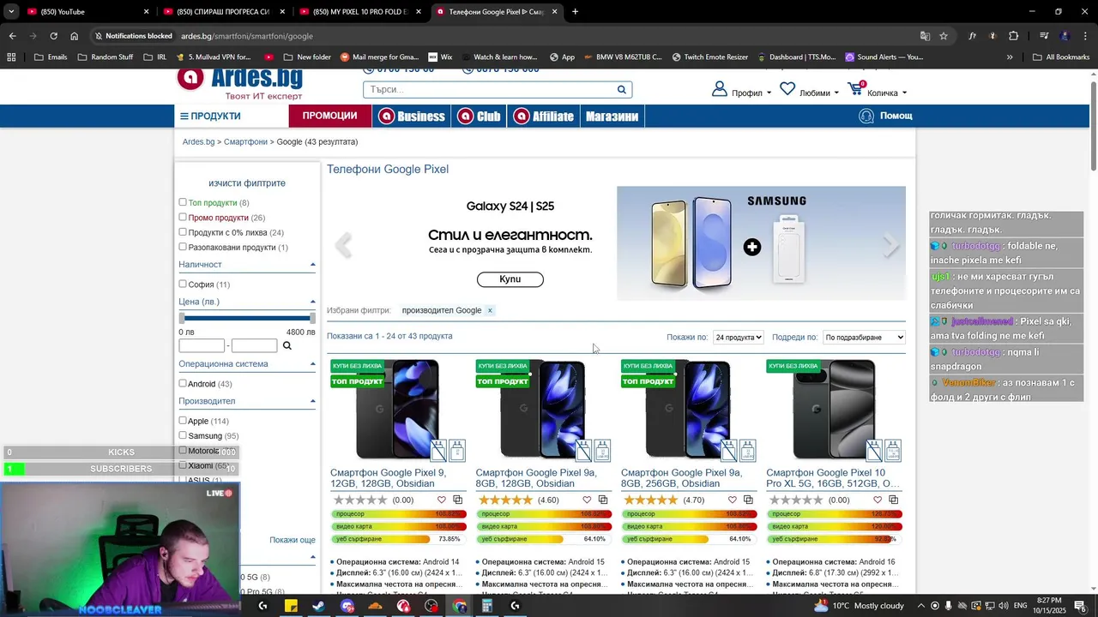Viewport: 1098px width, 617px height.
Task: Expand the Количка dropdown arrow
Action: coord(904,93)
